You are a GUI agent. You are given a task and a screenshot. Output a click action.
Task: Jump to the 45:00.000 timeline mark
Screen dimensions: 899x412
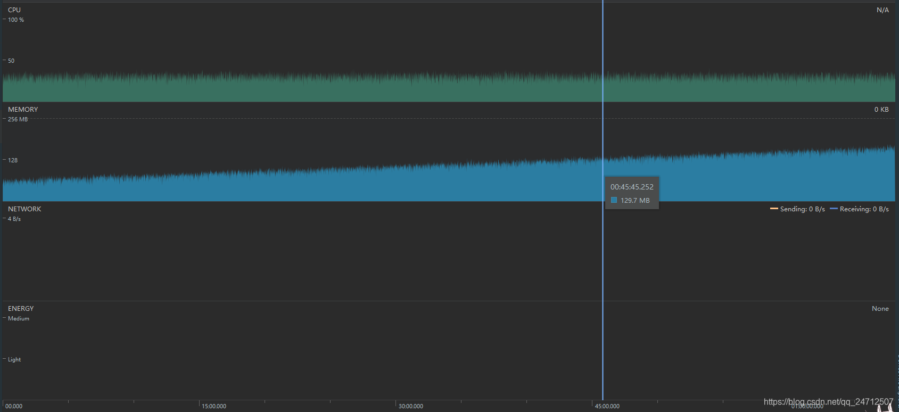[x=607, y=406]
